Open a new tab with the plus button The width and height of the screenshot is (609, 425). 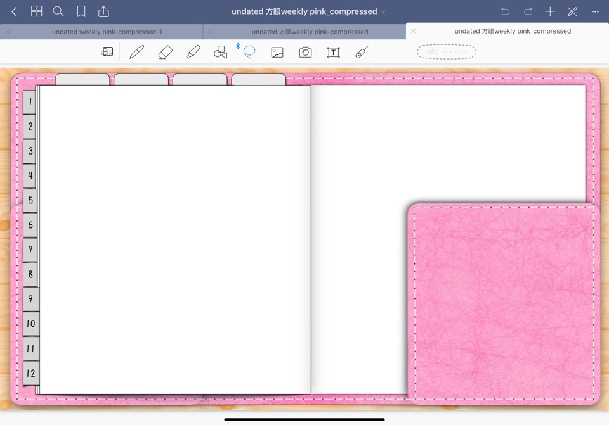tap(549, 11)
